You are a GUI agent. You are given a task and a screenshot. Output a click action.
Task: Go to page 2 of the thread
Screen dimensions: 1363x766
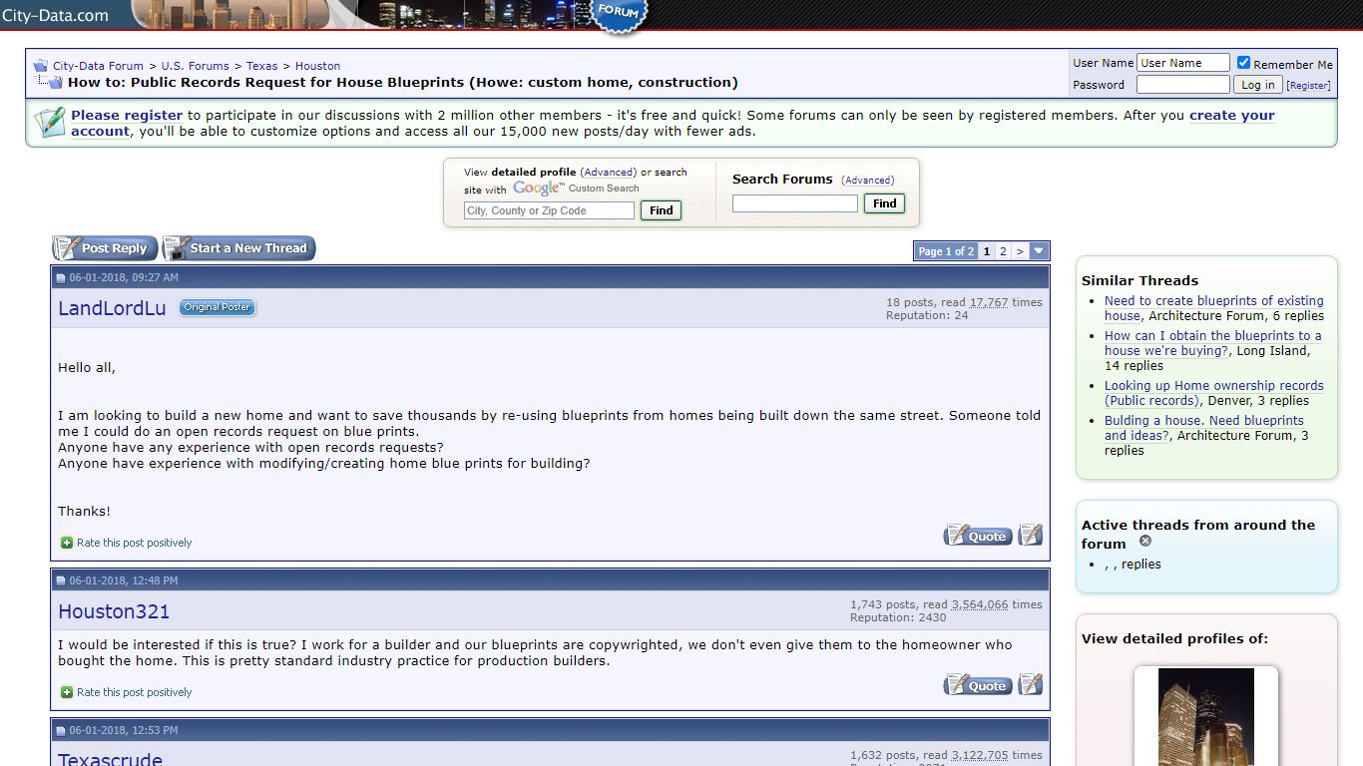1003,251
